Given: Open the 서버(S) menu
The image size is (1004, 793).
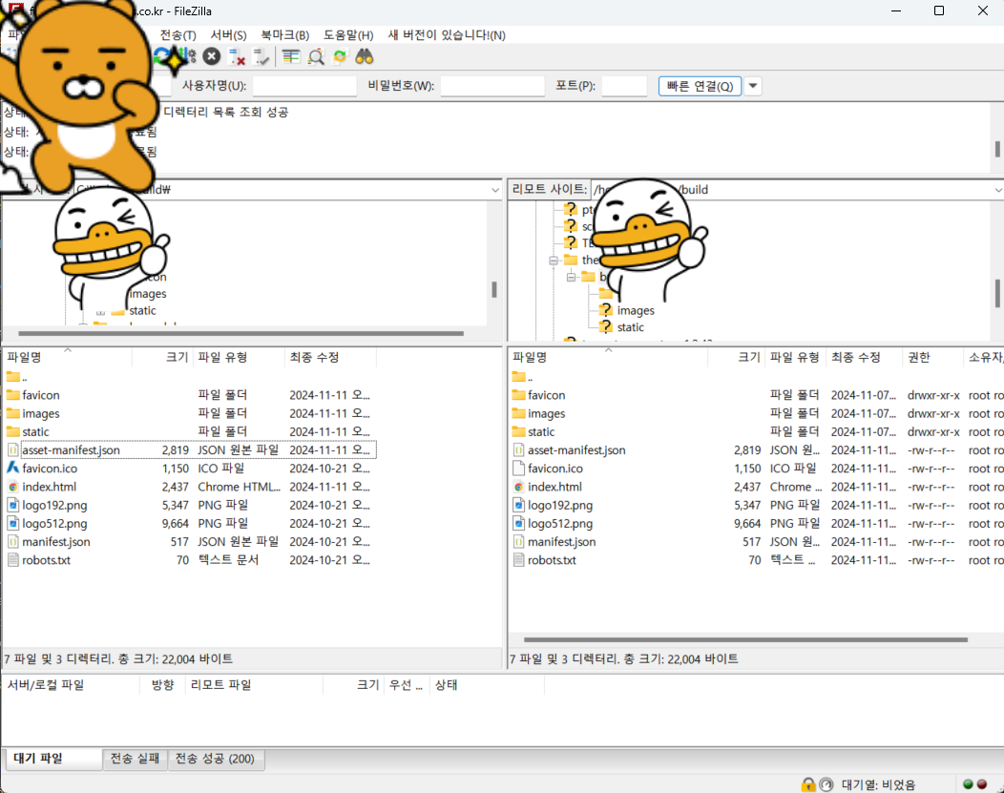Looking at the screenshot, I should coord(229,35).
